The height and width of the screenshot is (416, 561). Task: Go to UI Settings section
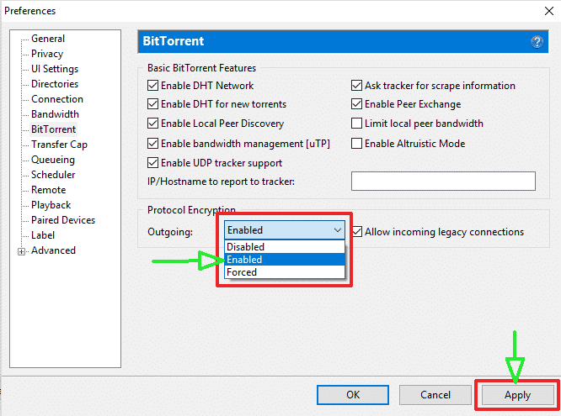click(55, 69)
